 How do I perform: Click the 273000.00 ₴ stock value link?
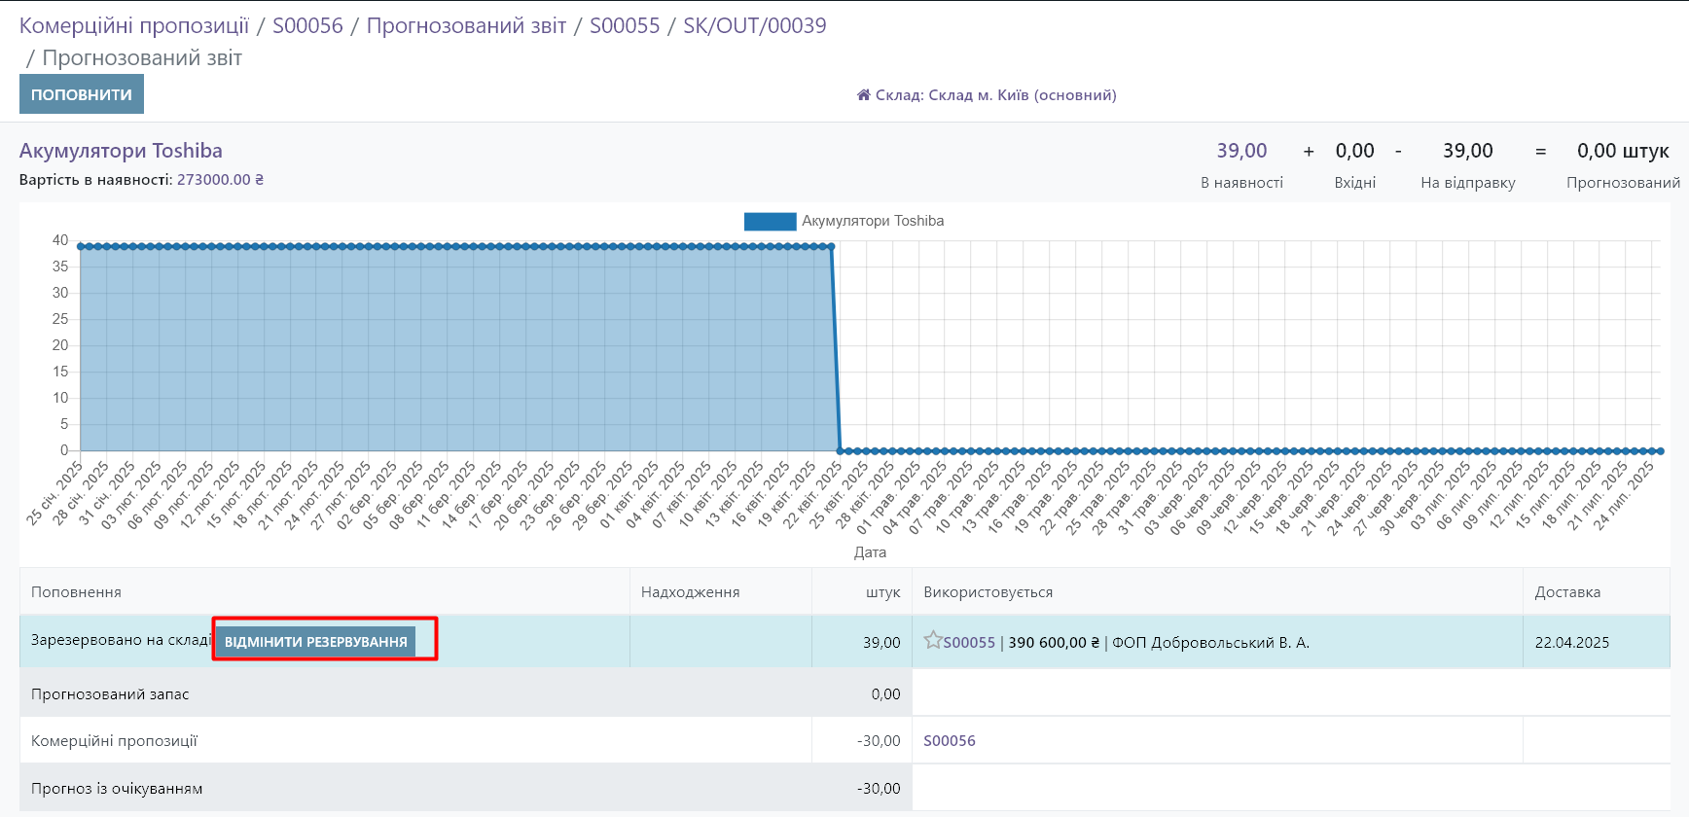tap(220, 180)
